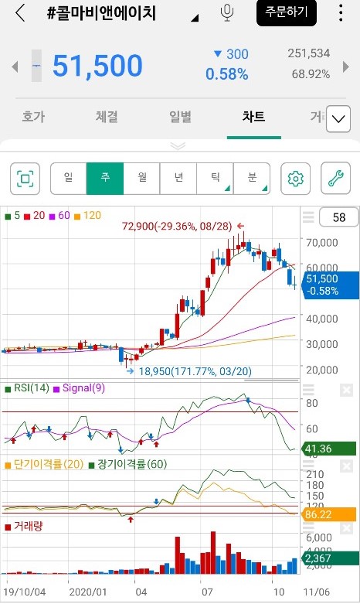The height and width of the screenshot is (604, 360).
Task: Tap current price tag 51,500 on axis
Action: pos(330,285)
